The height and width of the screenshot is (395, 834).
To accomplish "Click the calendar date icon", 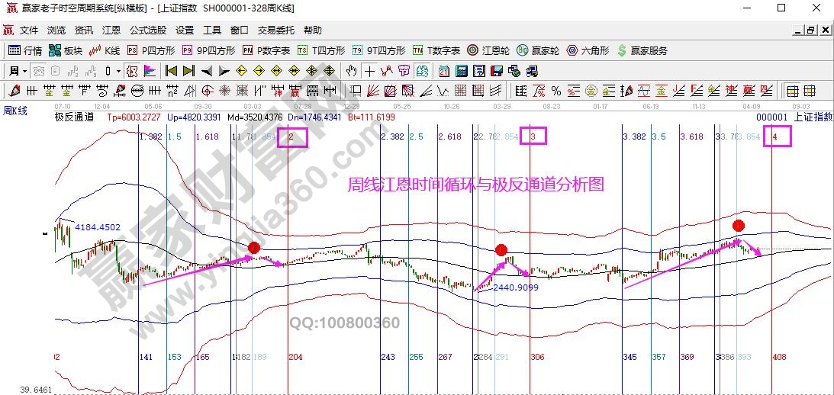I will tap(444, 71).
